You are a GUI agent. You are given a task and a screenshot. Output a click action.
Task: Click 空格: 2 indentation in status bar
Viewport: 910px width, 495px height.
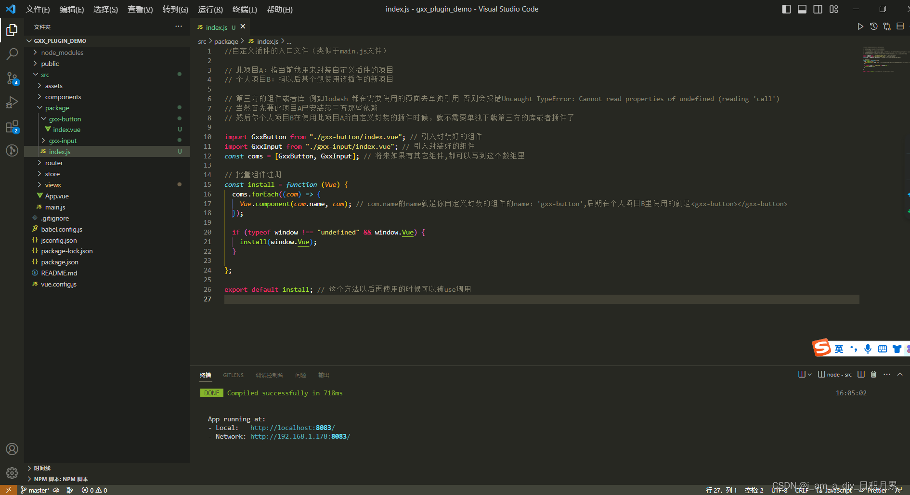[x=754, y=490]
